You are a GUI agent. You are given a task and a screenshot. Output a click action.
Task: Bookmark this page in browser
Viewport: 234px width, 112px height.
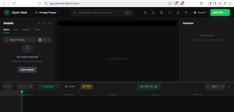click(39, 4)
